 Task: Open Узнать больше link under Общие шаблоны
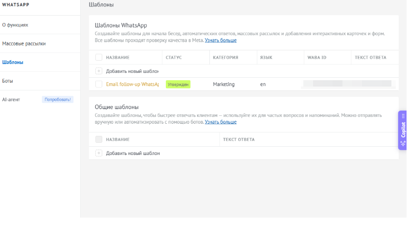tap(220, 122)
